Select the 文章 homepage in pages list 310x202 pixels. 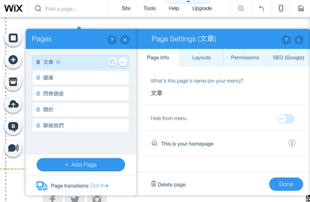[x=81, y=62]
